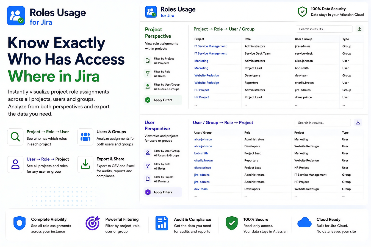Open HR Project link in the diana.prince row
371x247 pixels.
(201, 97)
